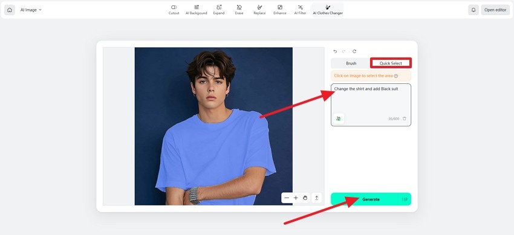Image resolution: width=514 pixels, height=235 pixels.
Task: Upload a new image with upload icon
Action: [x=317, y=198]
